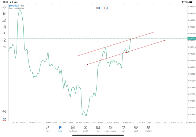Select the crosshair tool in left toolbar
The height and width of the screenshot is (137, 196).
click(x=4, y=7)
